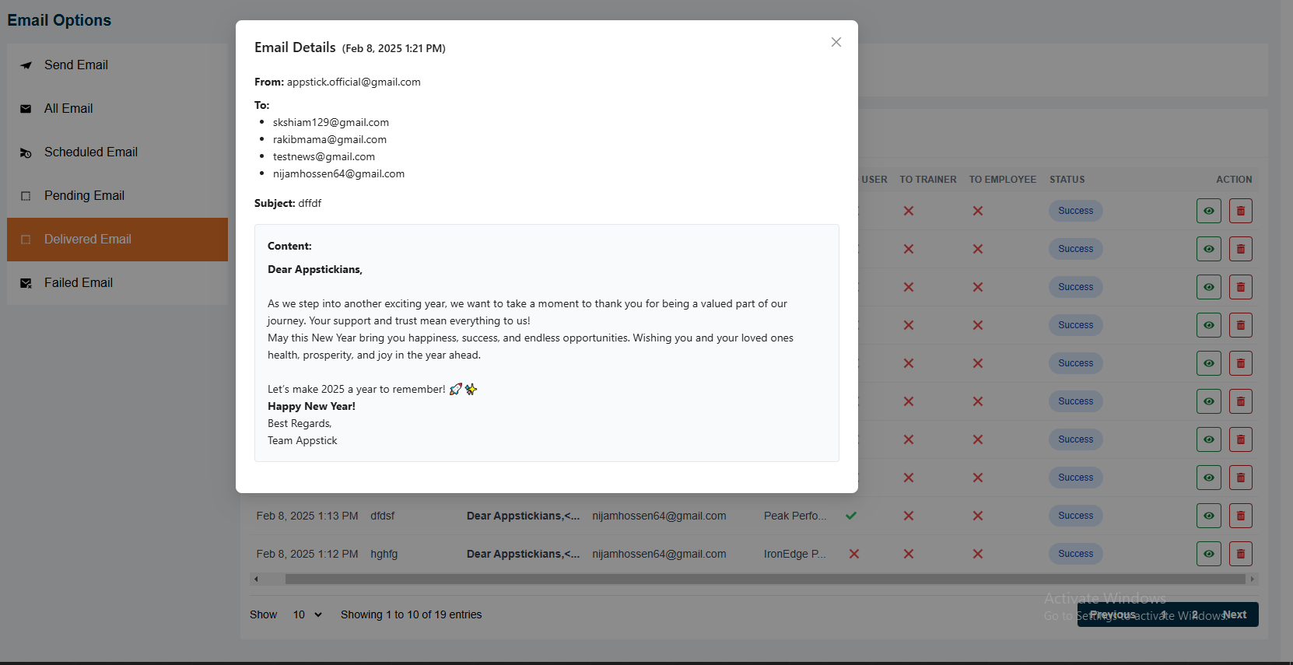Click the Success badge in the hghfg row
The image size is (1293, 665).
pos(1075,554)
